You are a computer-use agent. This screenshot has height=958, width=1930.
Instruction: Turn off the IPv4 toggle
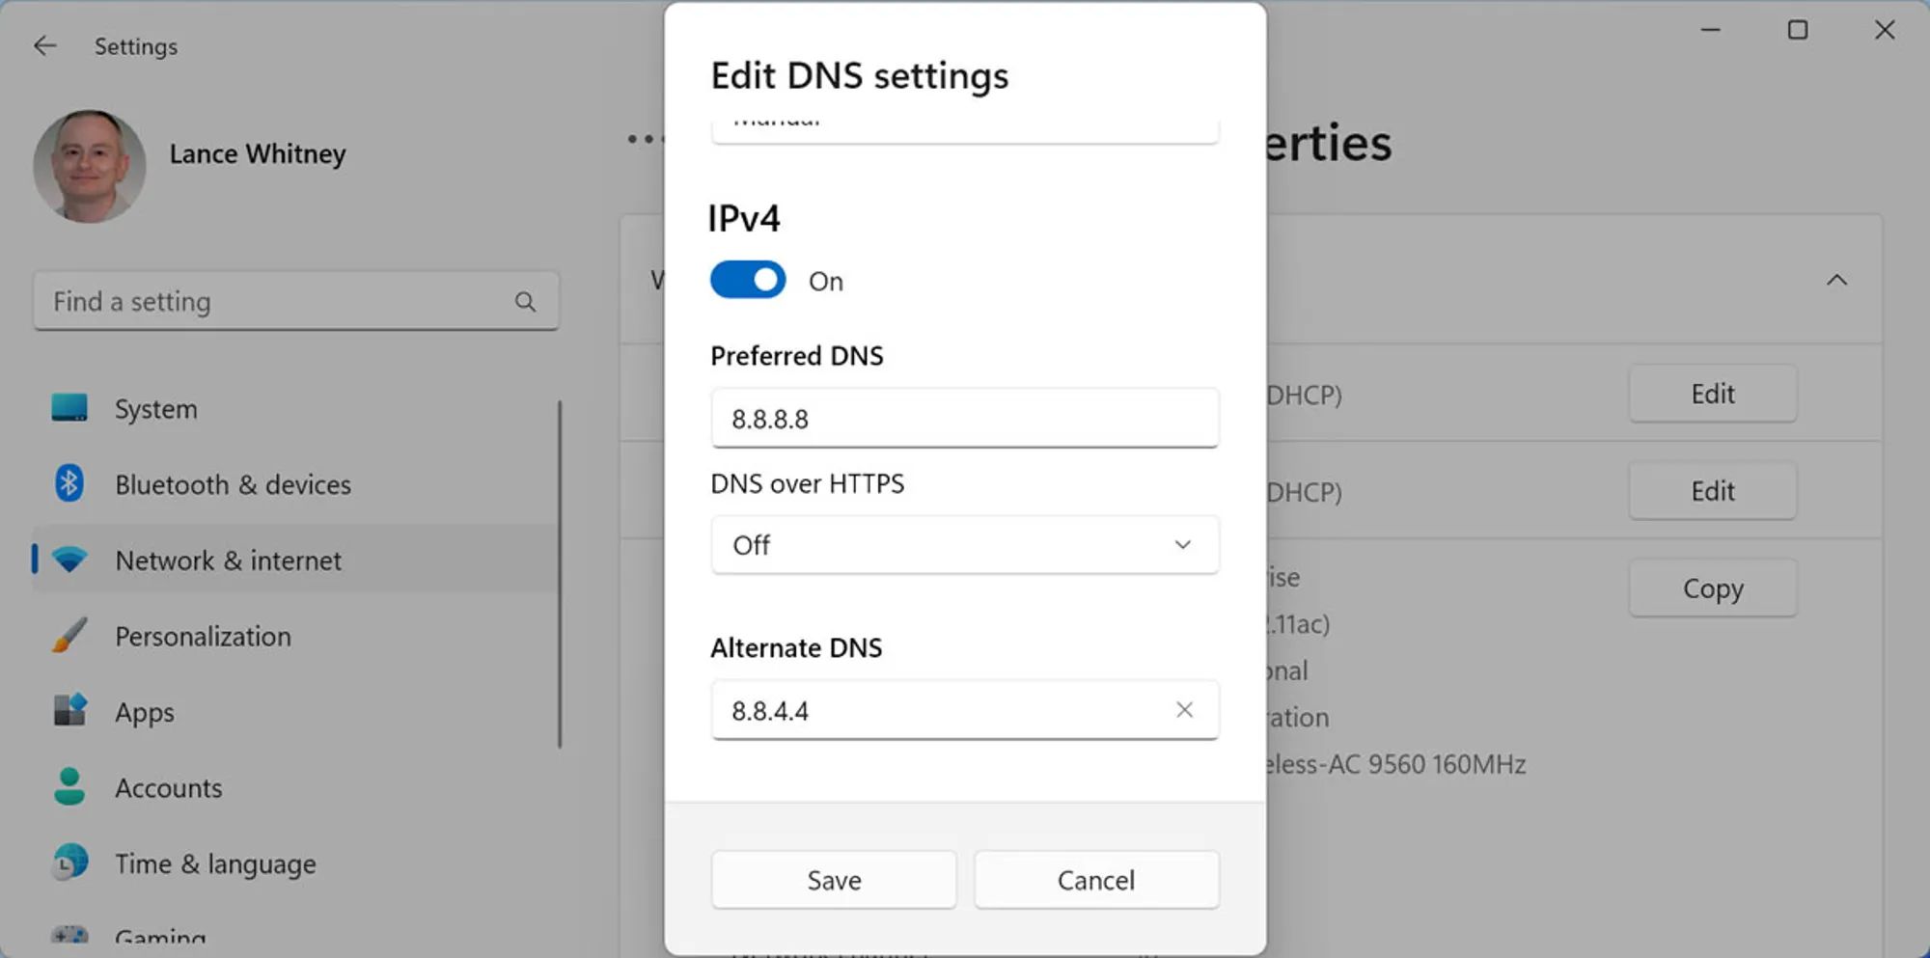[748, 281]
